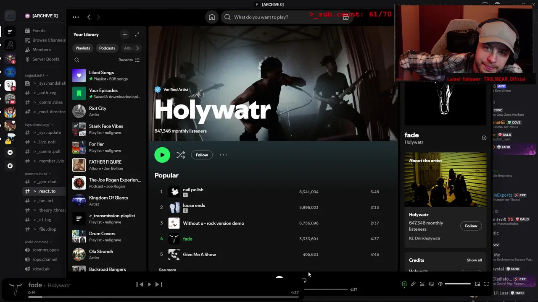Follow Holywatr in About the artist card
The height and width of the screenshot is (302, 538).
tap(471, 226)
